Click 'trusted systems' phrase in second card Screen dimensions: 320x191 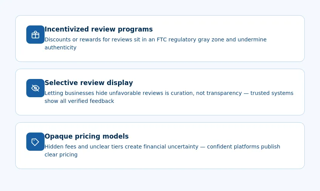click(272, 93)
